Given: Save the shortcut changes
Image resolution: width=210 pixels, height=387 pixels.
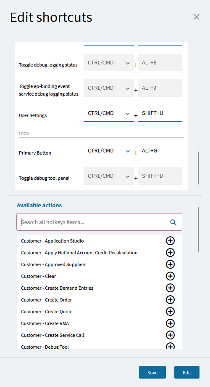Looking at the screenshot, I should point(152,372).
